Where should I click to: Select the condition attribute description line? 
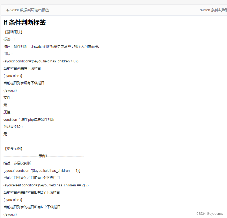(x=29, y=119)
